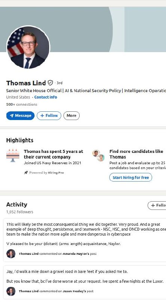Click the paper plane icon on Message button
Image resolution: width=166 pixels, height=302 pixels.
tap(12, 116)
